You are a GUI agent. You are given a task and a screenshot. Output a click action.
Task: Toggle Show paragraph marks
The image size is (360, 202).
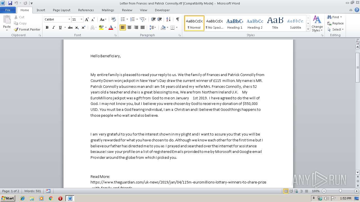point(177,19)
